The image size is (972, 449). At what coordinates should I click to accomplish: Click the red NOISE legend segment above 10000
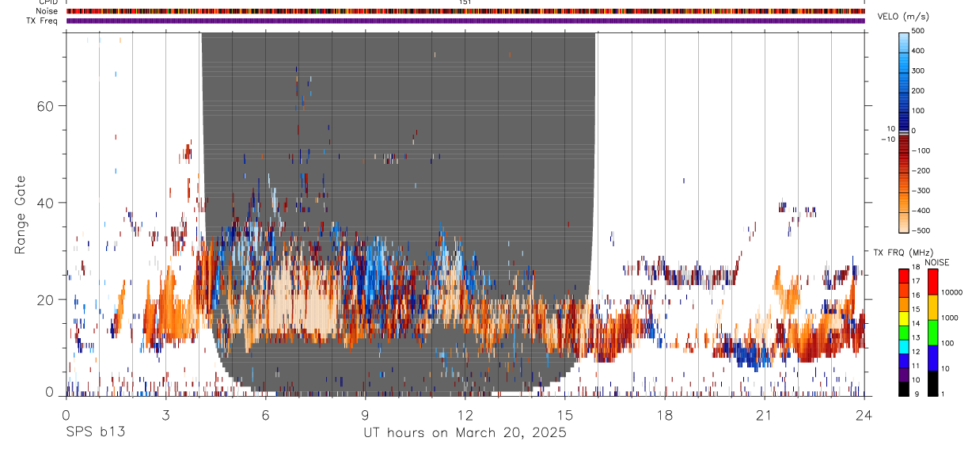[x=933, y=282]
